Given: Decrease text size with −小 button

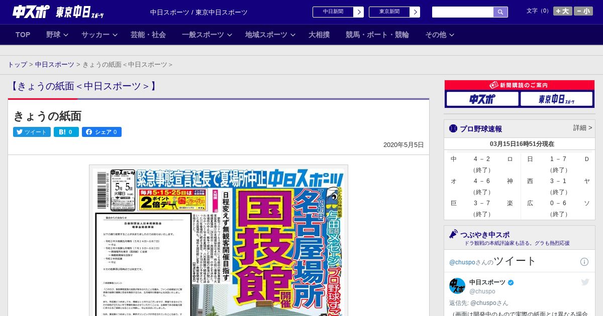Looking at the screenshot, I should 583,11.
